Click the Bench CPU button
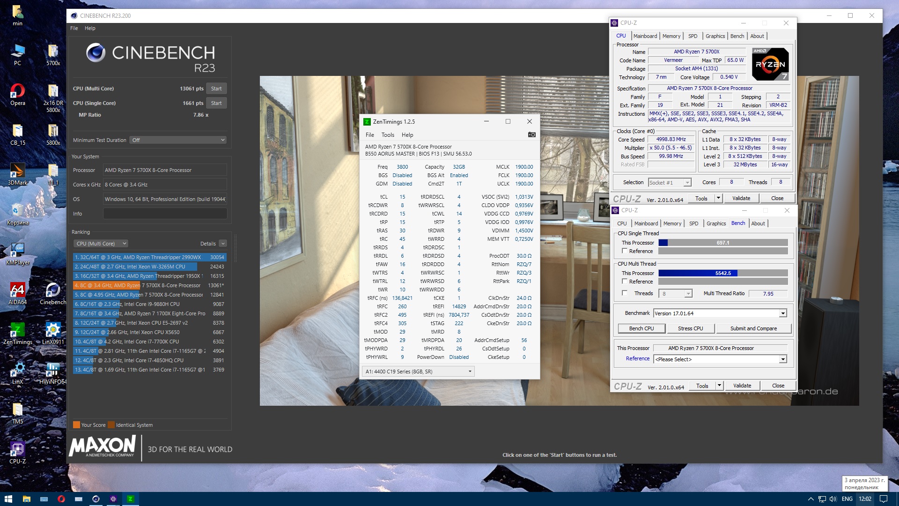 click(x=641, y=328)
